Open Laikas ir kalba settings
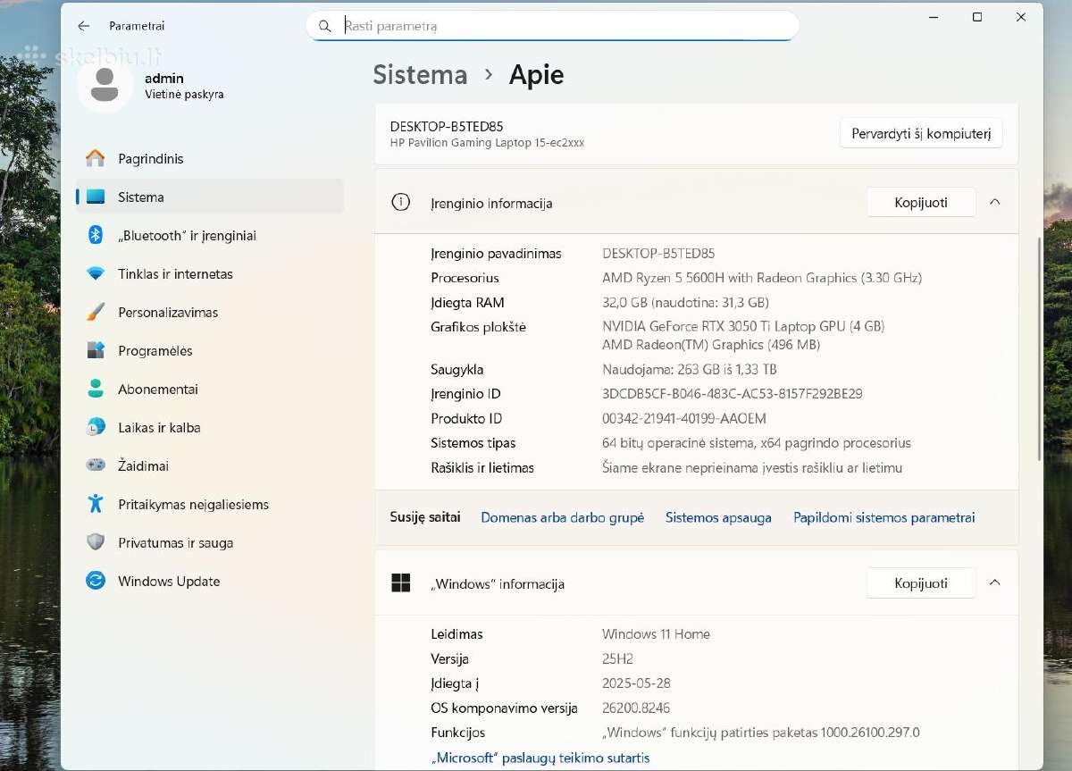1072x771 pixels. (x=210, y=428)
